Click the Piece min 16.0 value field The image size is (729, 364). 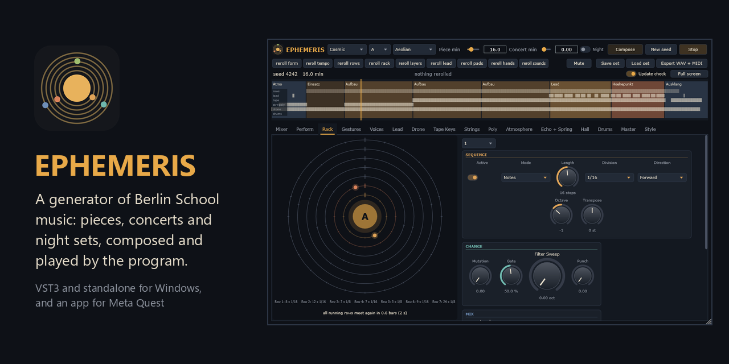[495, 49]
